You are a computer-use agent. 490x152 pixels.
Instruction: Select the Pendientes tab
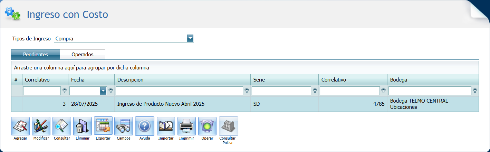(36, 55)
